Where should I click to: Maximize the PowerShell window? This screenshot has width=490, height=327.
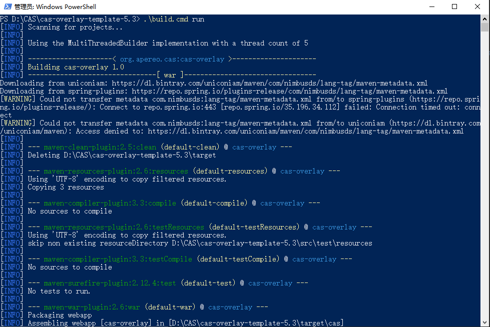(x=454, y=6)
